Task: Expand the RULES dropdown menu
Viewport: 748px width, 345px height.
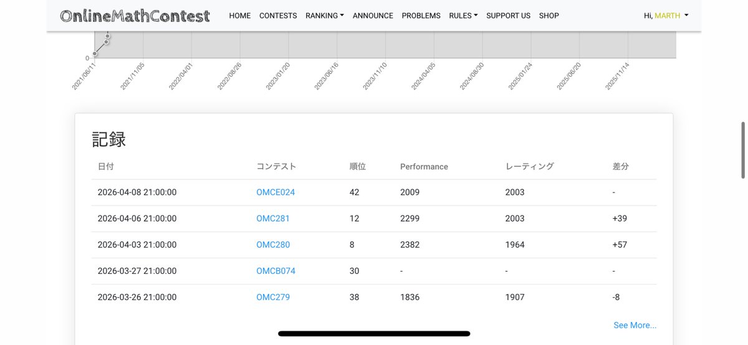Action: (x=463, y=16)
